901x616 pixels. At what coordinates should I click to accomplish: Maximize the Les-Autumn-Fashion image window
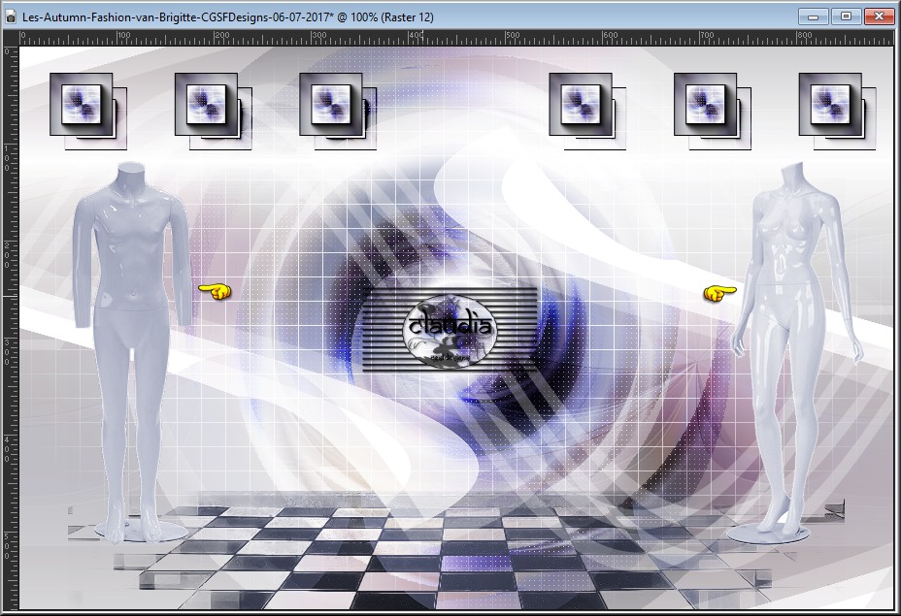pos(846,16)
